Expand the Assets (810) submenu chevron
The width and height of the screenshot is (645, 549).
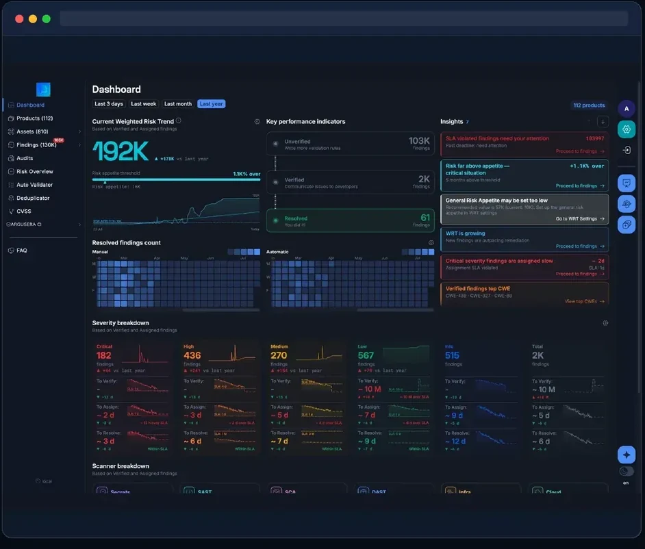tap(79, 131)
